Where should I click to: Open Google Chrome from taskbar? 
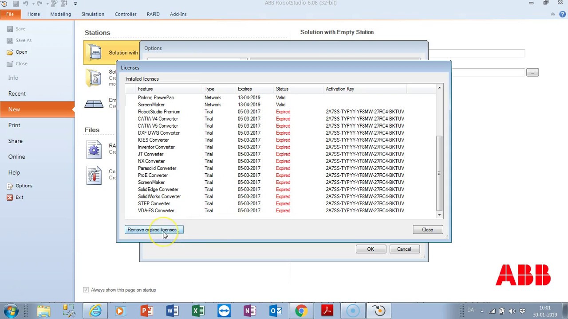point(301,311)
